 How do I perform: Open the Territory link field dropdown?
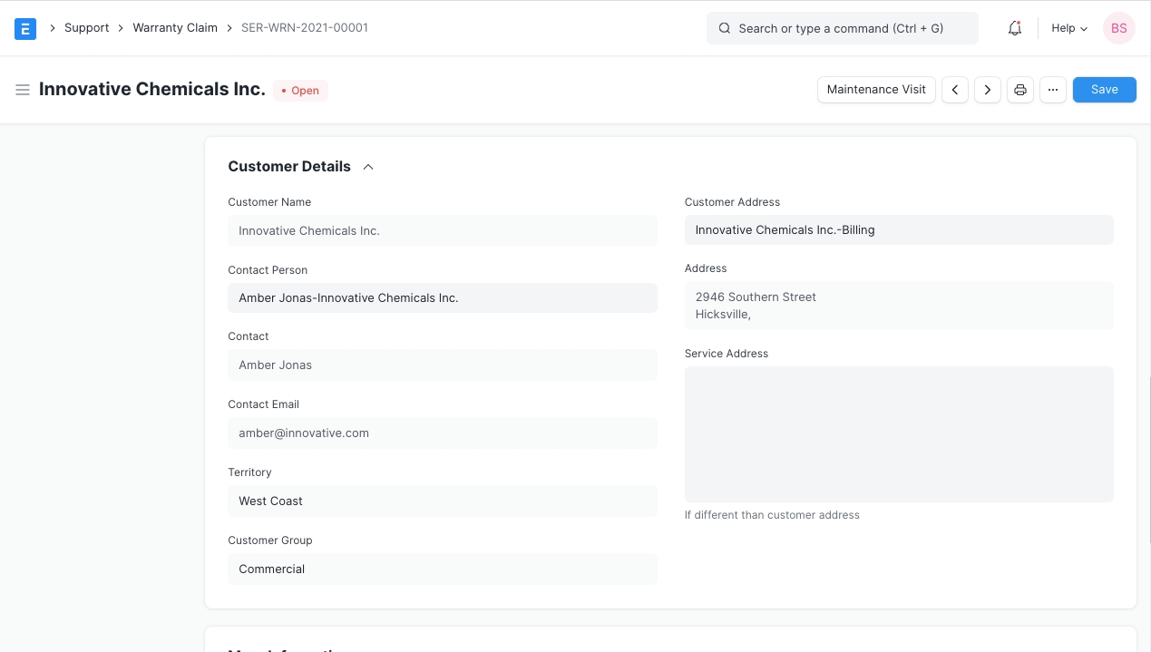click(442, 501)
